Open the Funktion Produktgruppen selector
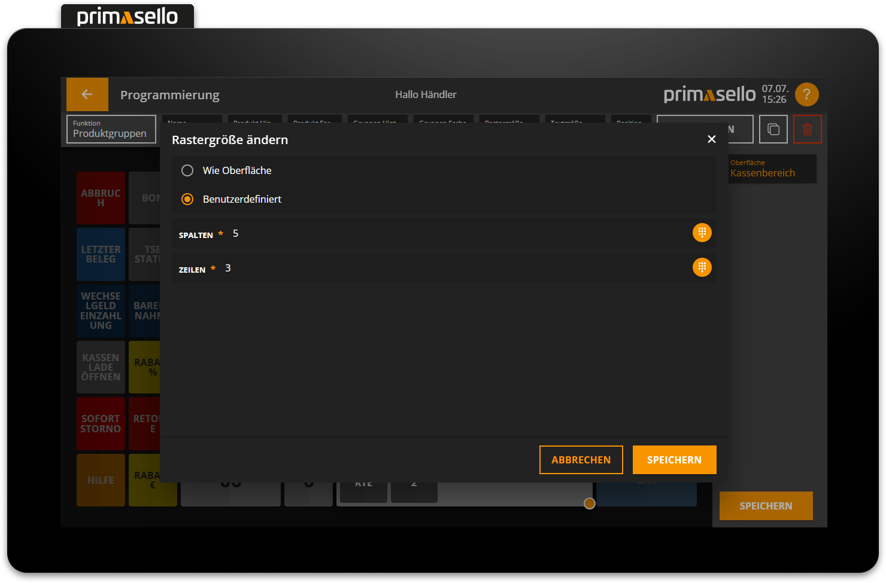This screenshot has width=886, height=583. click(111, 129)
